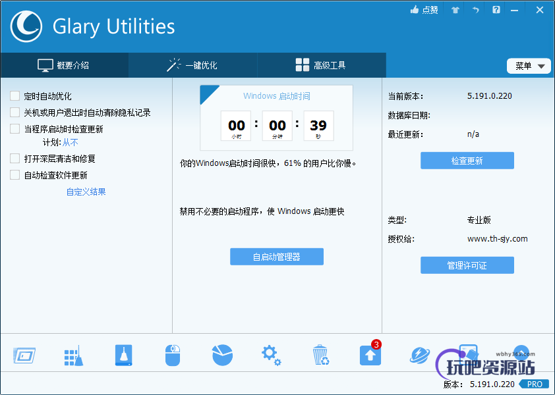Toggle 打开深层清洁和修复 checkbox
The width and height of the screenshot is (555, 395).
pos(15,159)
